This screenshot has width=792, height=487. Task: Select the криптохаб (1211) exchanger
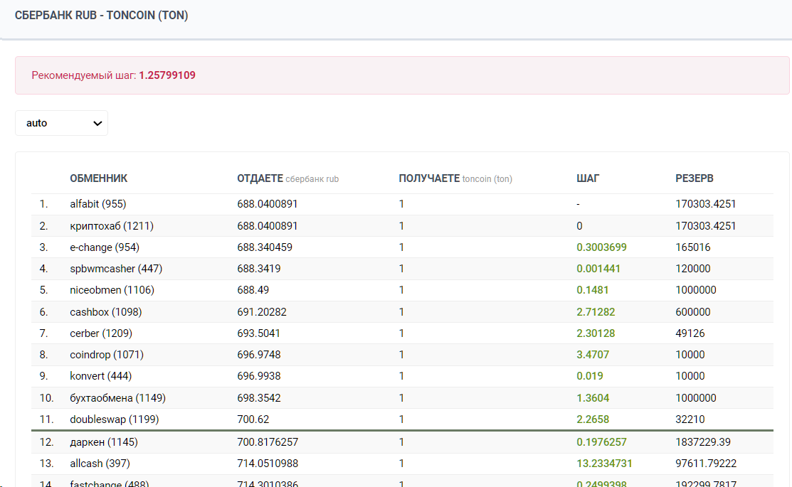click(x=111, y=226)
